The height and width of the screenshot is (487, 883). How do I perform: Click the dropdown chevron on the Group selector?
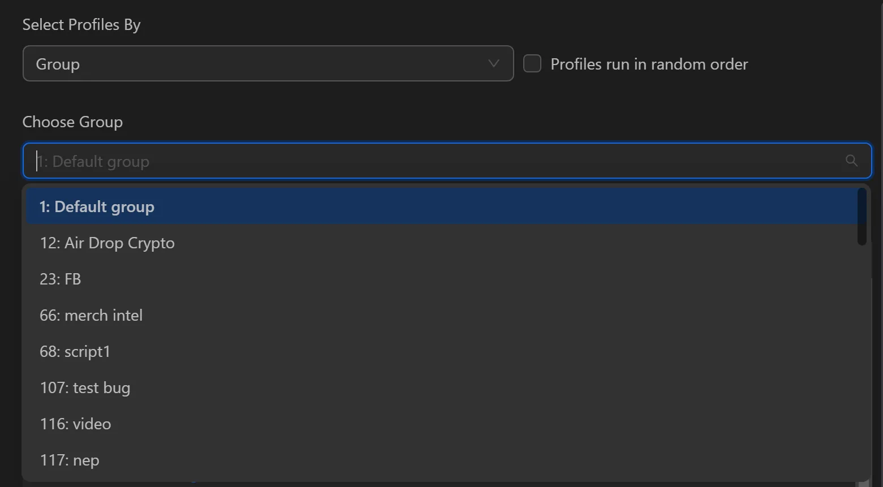click(493, 63)
